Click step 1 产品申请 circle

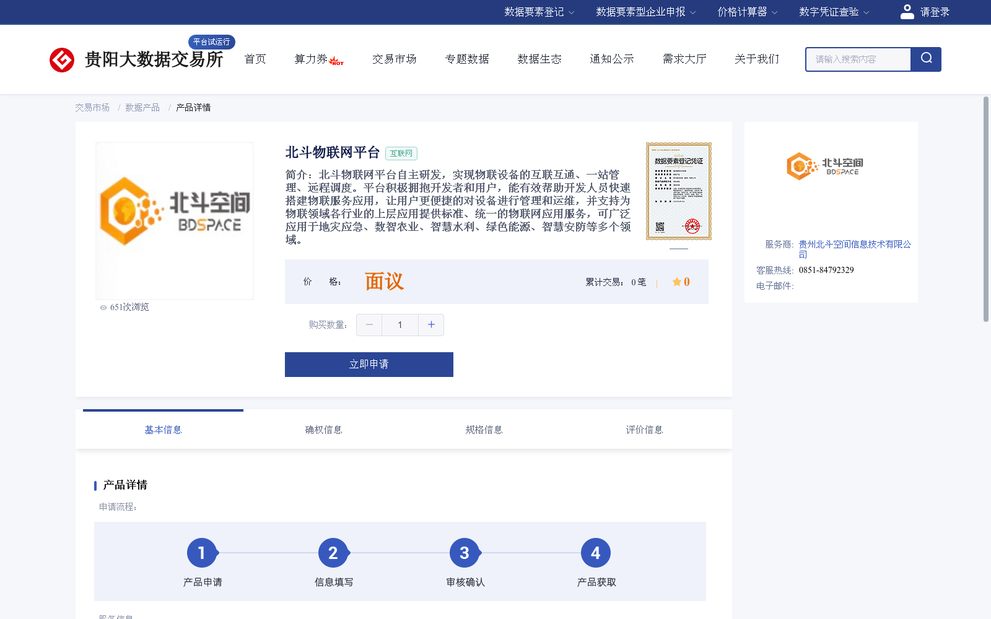click(202, 553)
